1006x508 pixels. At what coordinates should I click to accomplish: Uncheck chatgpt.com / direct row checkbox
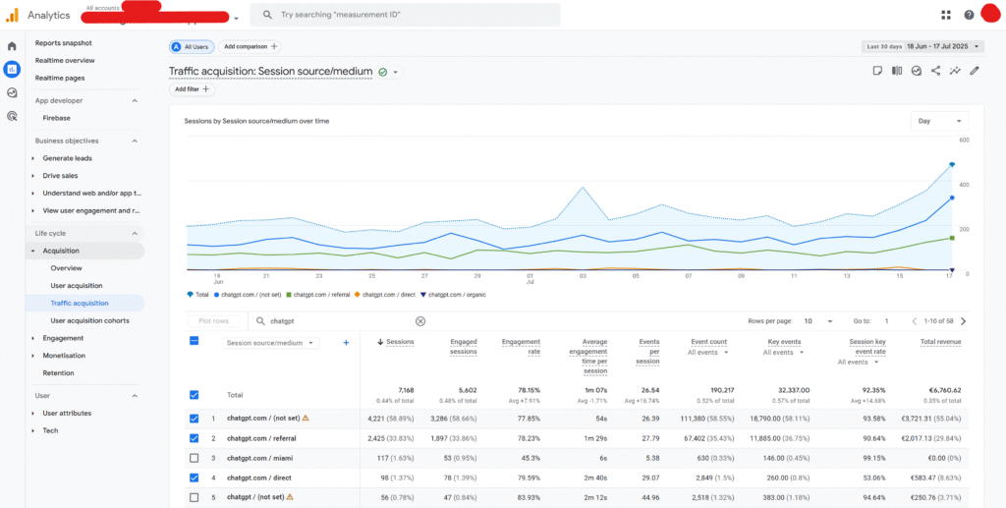click(x=194, y=478)
